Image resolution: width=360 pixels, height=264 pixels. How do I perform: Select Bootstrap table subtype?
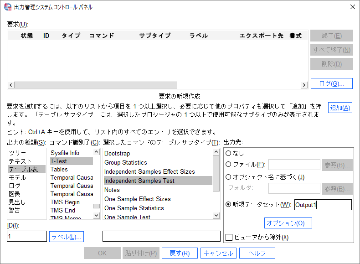pos(158,153)
